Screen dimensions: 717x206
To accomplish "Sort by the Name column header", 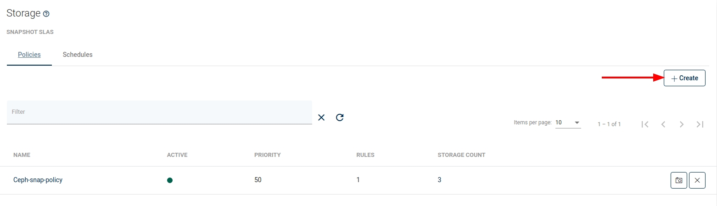I will (22, 155).
